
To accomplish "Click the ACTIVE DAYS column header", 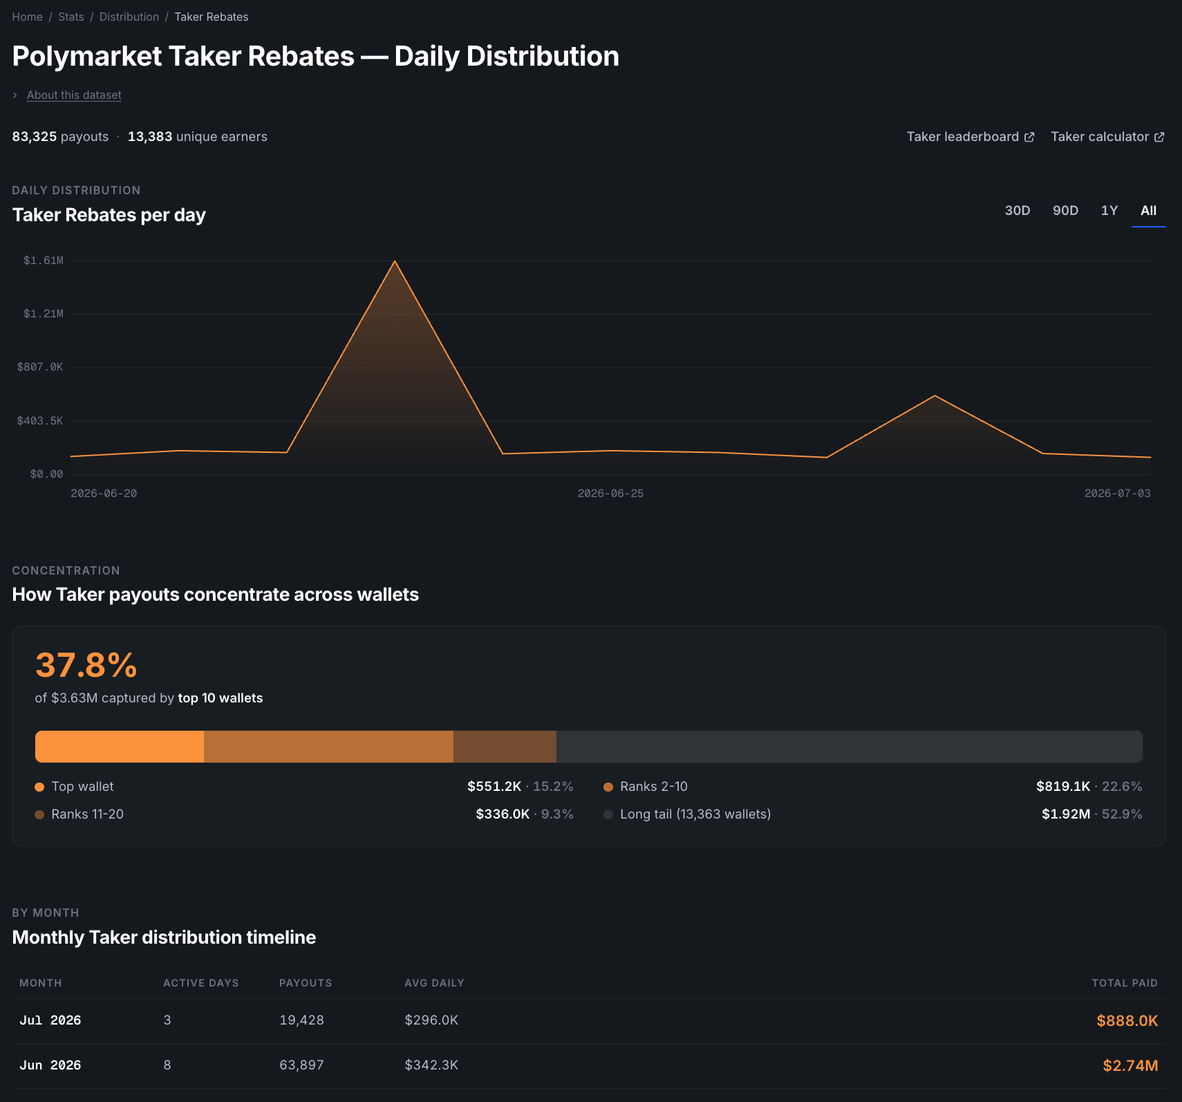I will (201, 982).
